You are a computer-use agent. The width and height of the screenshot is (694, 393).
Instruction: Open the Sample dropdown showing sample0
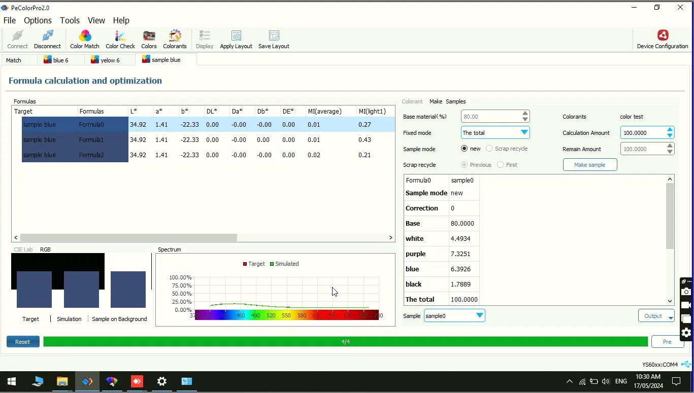479,315
